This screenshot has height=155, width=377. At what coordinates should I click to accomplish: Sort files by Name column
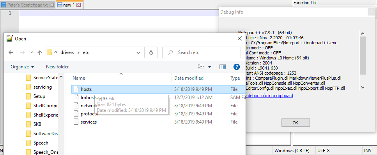coord(122,78)
